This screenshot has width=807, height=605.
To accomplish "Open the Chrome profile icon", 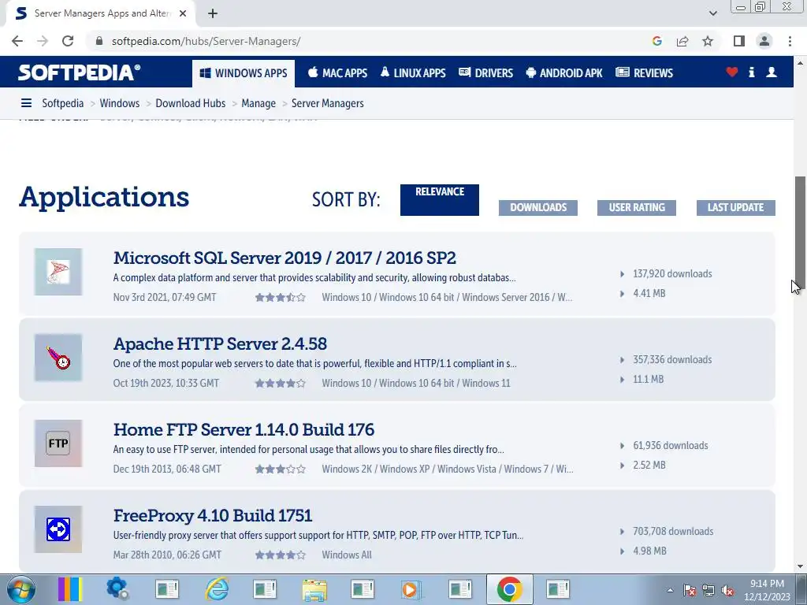I will coord(764,41).
